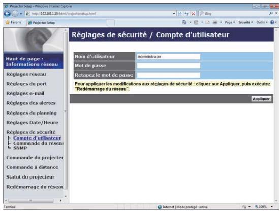
Task: Click the sidebar scroll down arrow
Action: click(66, 196)
